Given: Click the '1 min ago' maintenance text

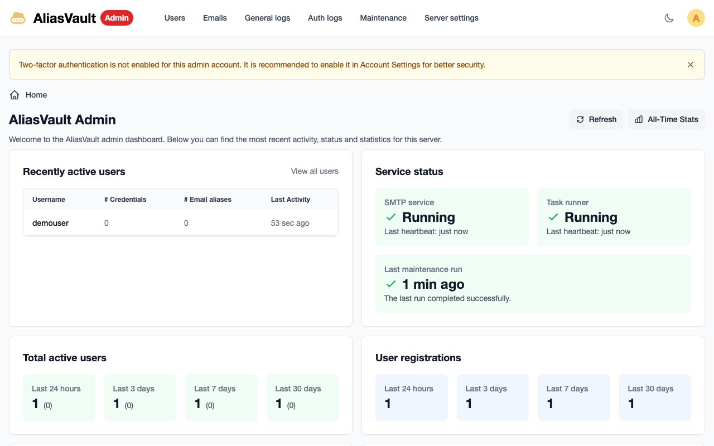Looking at the screenshot, I should tap(433, 284).
